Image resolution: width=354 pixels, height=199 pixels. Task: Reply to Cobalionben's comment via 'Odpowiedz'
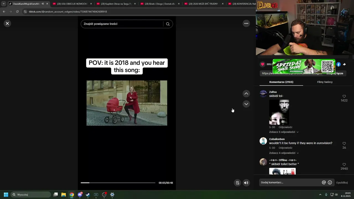(x=285, y=148)
